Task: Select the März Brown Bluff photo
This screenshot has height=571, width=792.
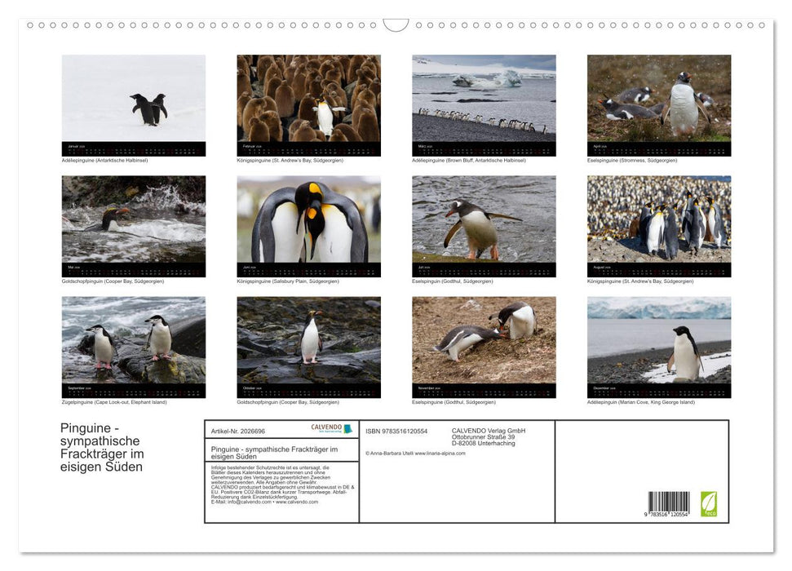Action: [484, 104]
